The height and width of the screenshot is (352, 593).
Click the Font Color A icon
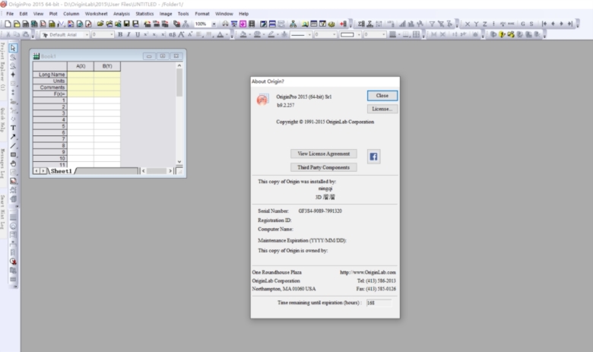pyautogui.click(x=220, y=34)
